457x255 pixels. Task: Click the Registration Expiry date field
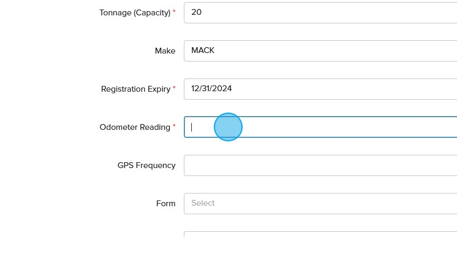pos(319,89)
